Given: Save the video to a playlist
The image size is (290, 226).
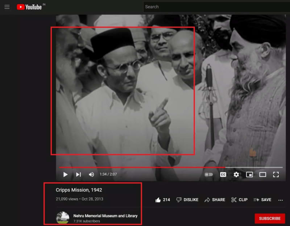Looking at the screenshot, I should pos(262,200).
